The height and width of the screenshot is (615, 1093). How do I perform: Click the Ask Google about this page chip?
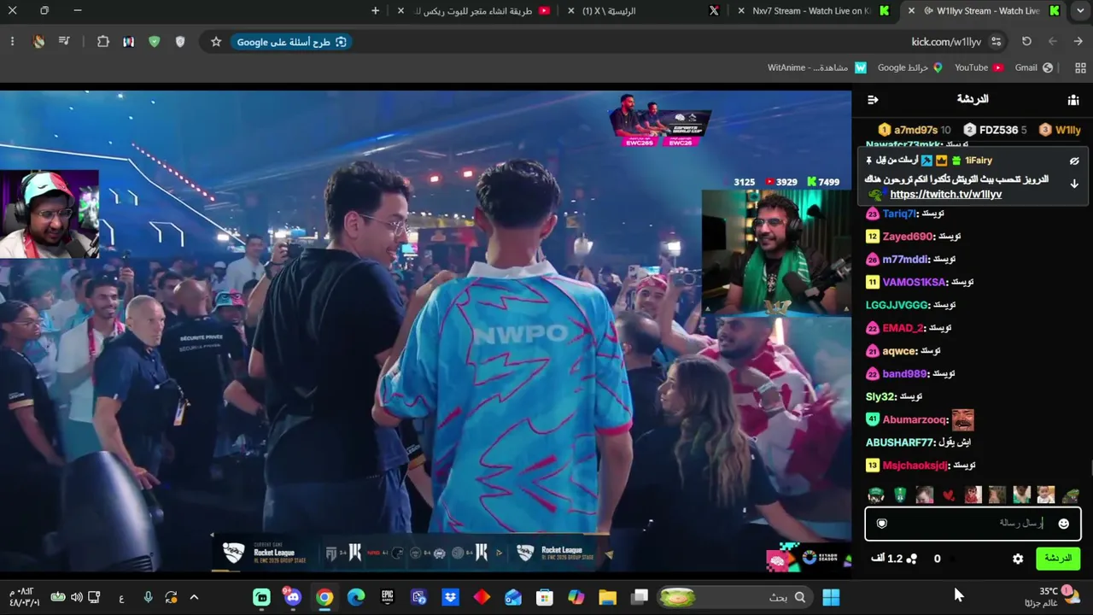point(291,42)
